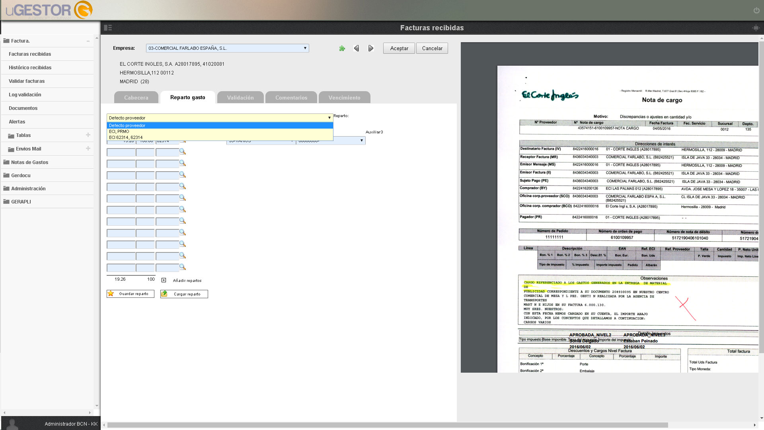The width and height of the screenshot is (764, 430).
Task: Click the Cancelar button
Action: [432, 48]
